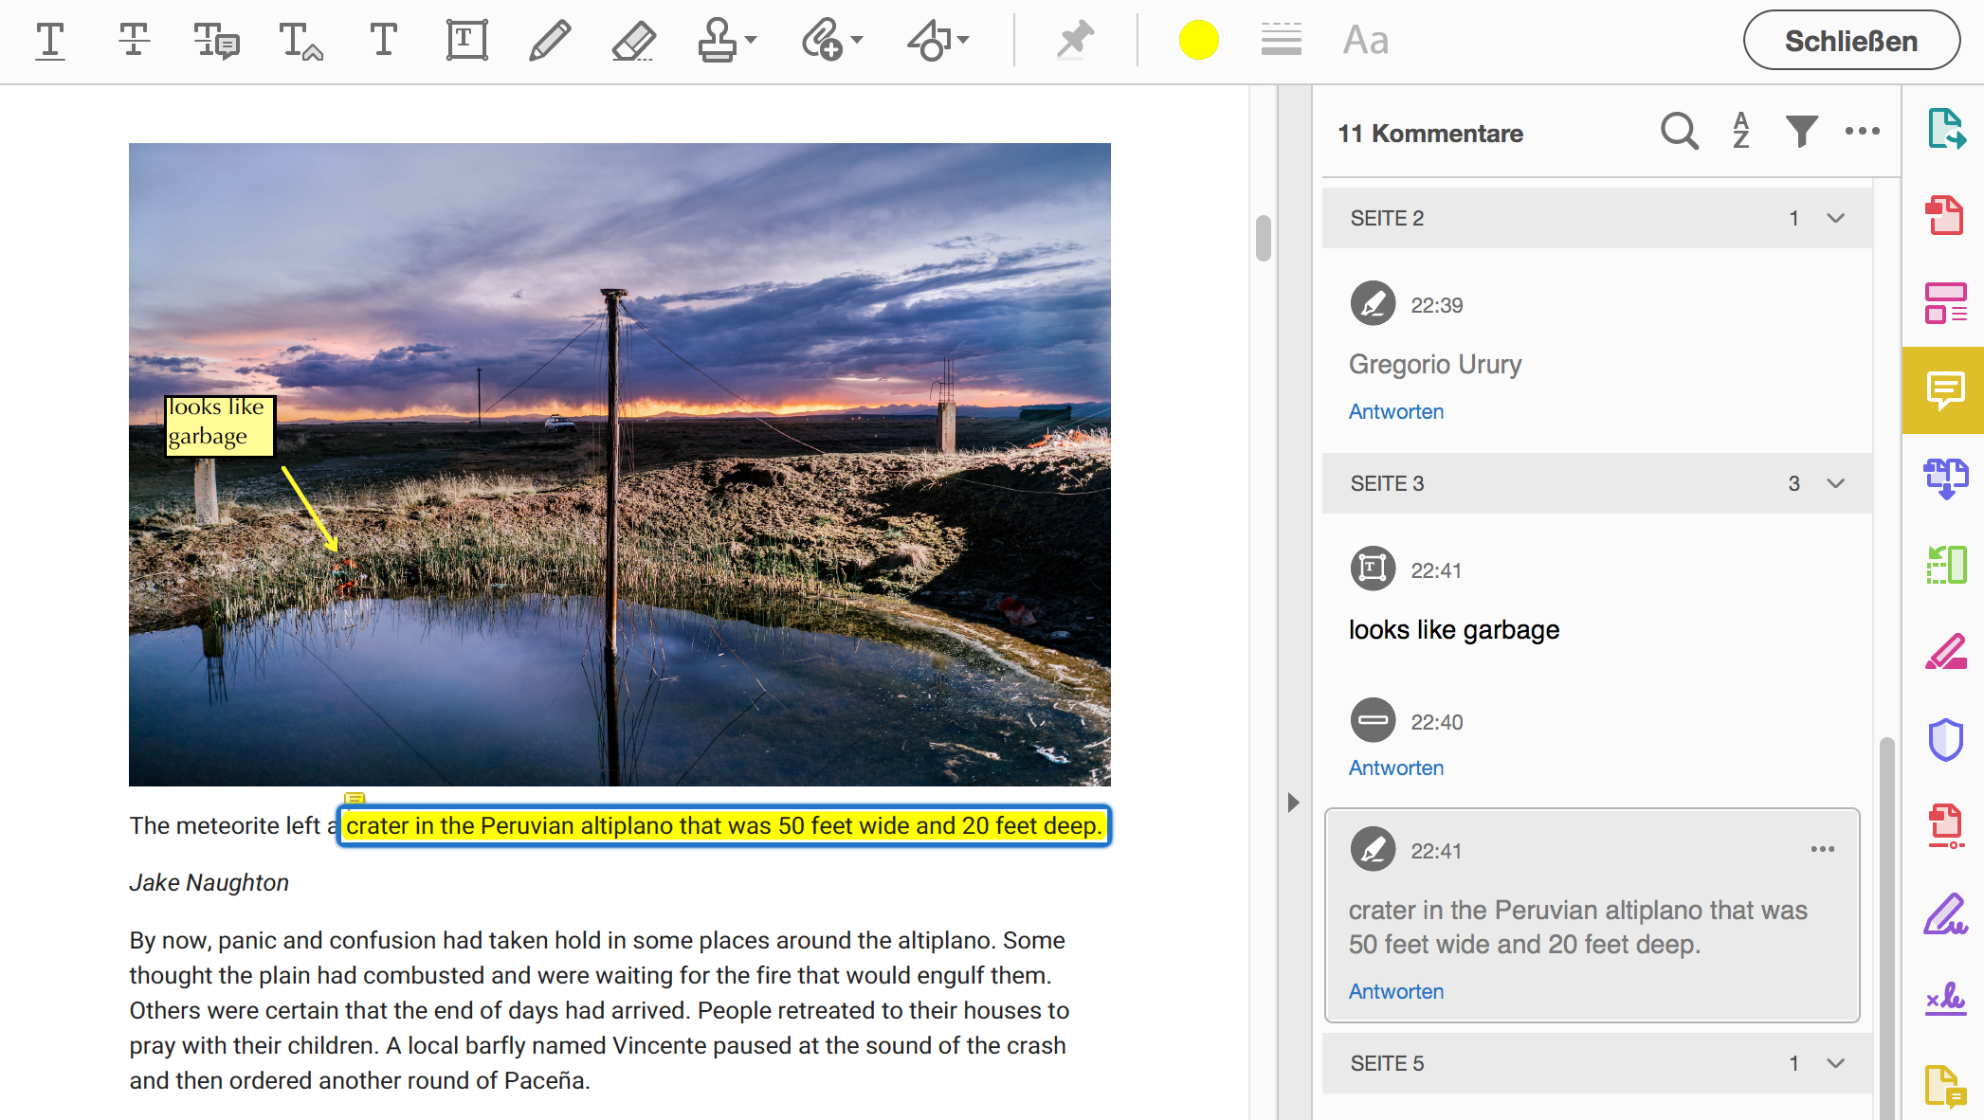
Task: Collapse the SEITE 3 comment group
Action: pos(1835,483)
